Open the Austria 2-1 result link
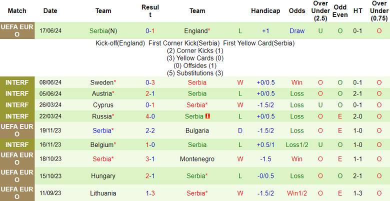Screen dimensions: 390x201 150,93
